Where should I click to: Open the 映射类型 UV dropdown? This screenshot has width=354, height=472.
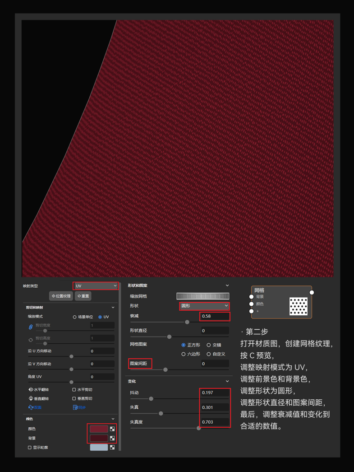click(96, 286)
